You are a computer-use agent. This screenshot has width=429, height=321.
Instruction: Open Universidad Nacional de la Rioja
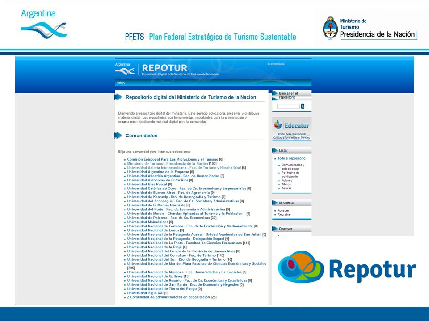(x=154, y=247)
